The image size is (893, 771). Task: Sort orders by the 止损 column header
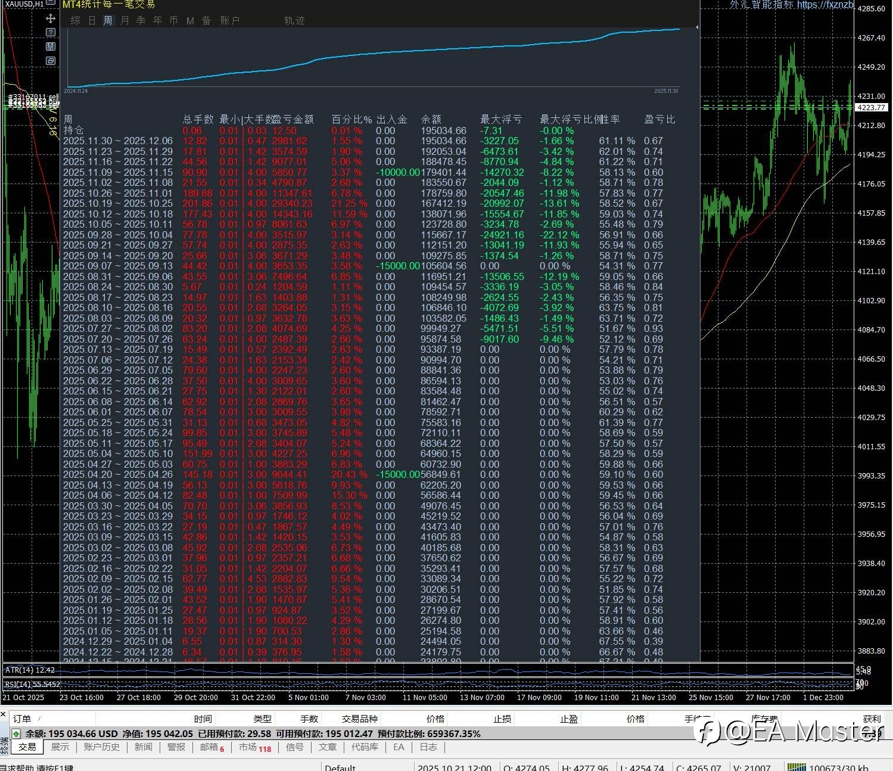coord(502,719)
